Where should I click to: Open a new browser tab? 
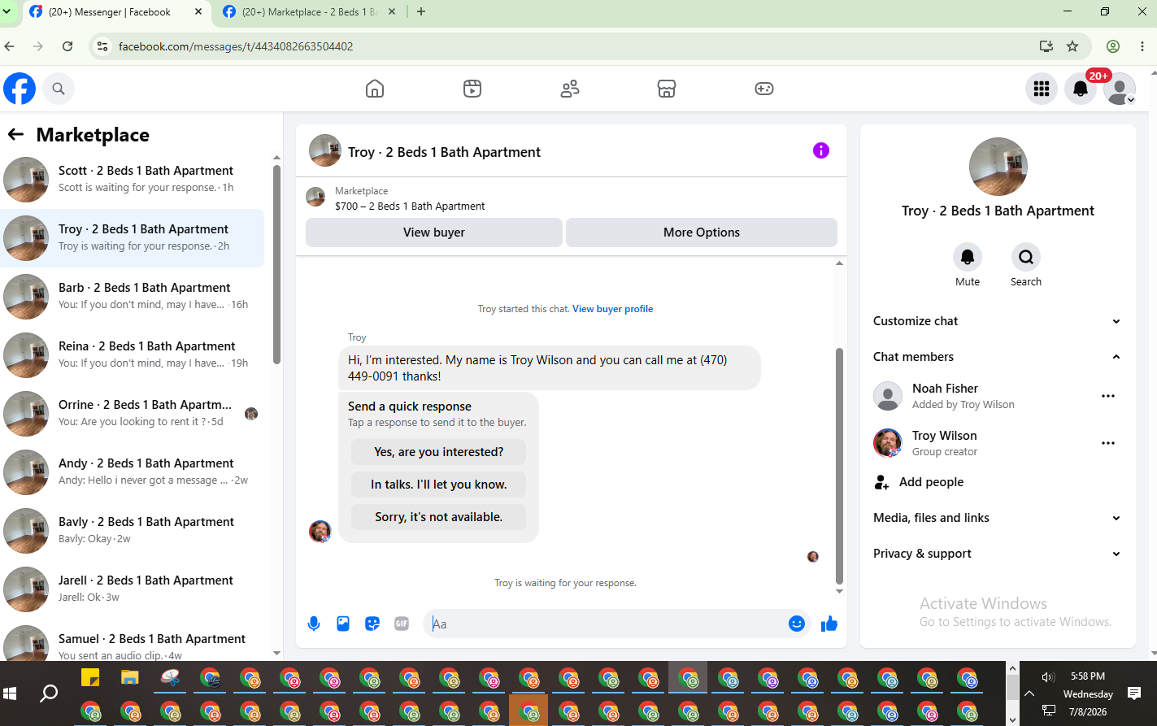[x=421, y=12]
